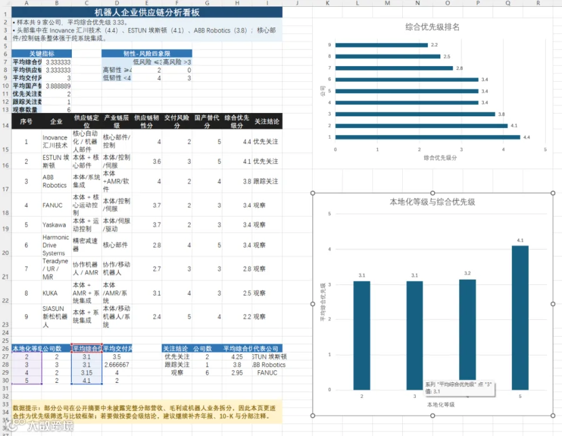Click the 2.2 priority score in the SIASUN row
The image size is (562, 436).
point(237,317)
